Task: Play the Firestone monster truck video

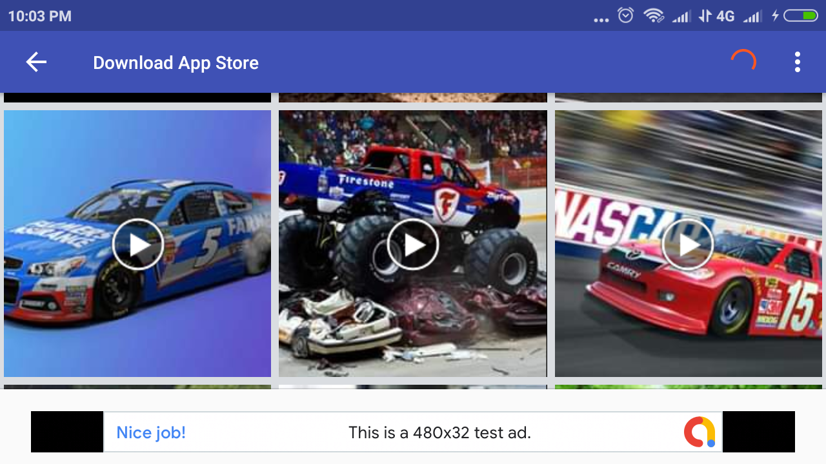Action: pyautogui.click(x=413, y=244)
